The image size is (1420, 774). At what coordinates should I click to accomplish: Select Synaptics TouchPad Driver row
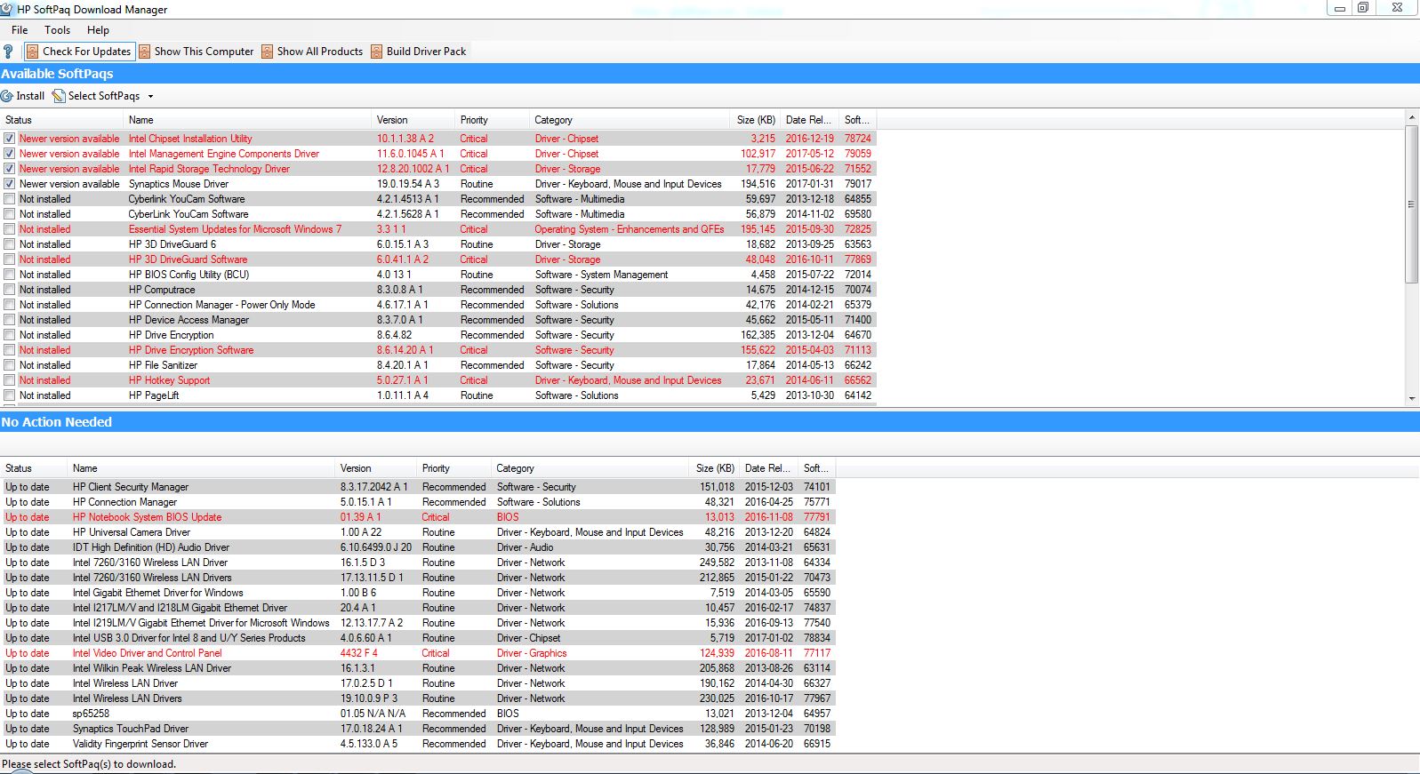pyautogui.click(x=418, y=729)
